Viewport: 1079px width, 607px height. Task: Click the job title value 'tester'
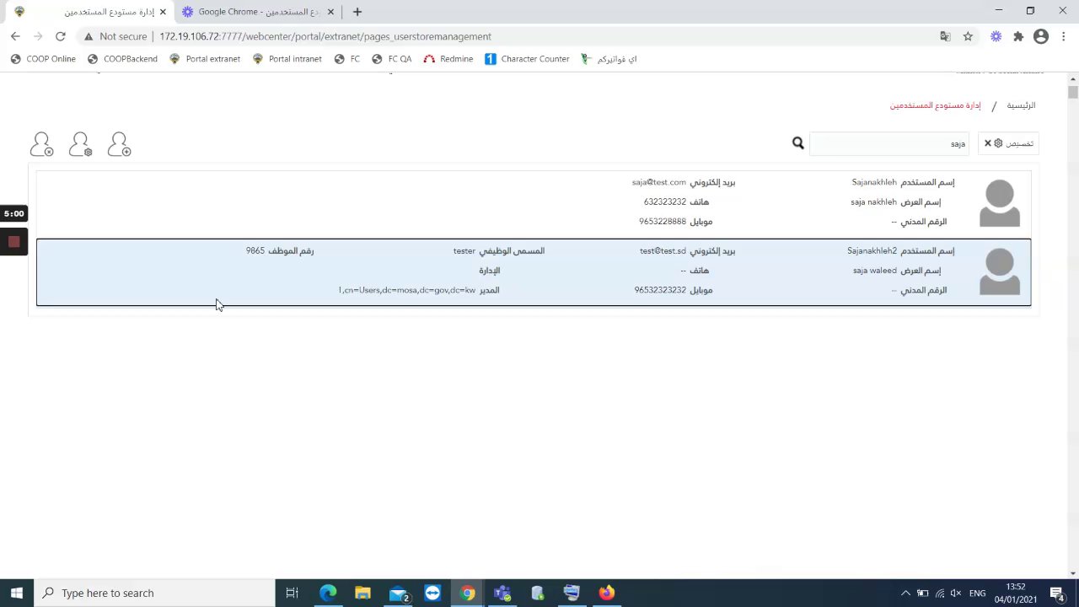(x=464, y=250)
